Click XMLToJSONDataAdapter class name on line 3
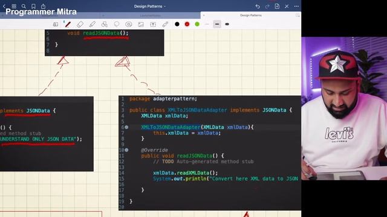The width and height of the screenshot is (387, 217). tap(197, 110)
